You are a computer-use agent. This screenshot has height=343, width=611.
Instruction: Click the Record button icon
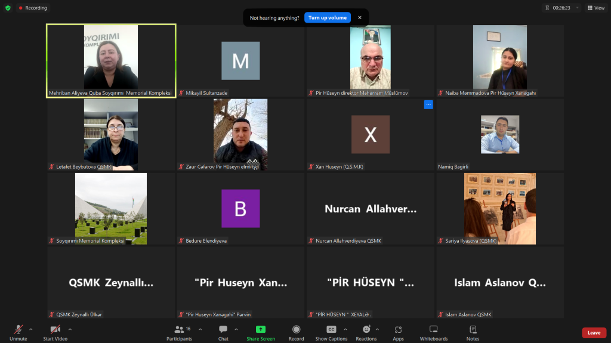[x=296, y=330]
